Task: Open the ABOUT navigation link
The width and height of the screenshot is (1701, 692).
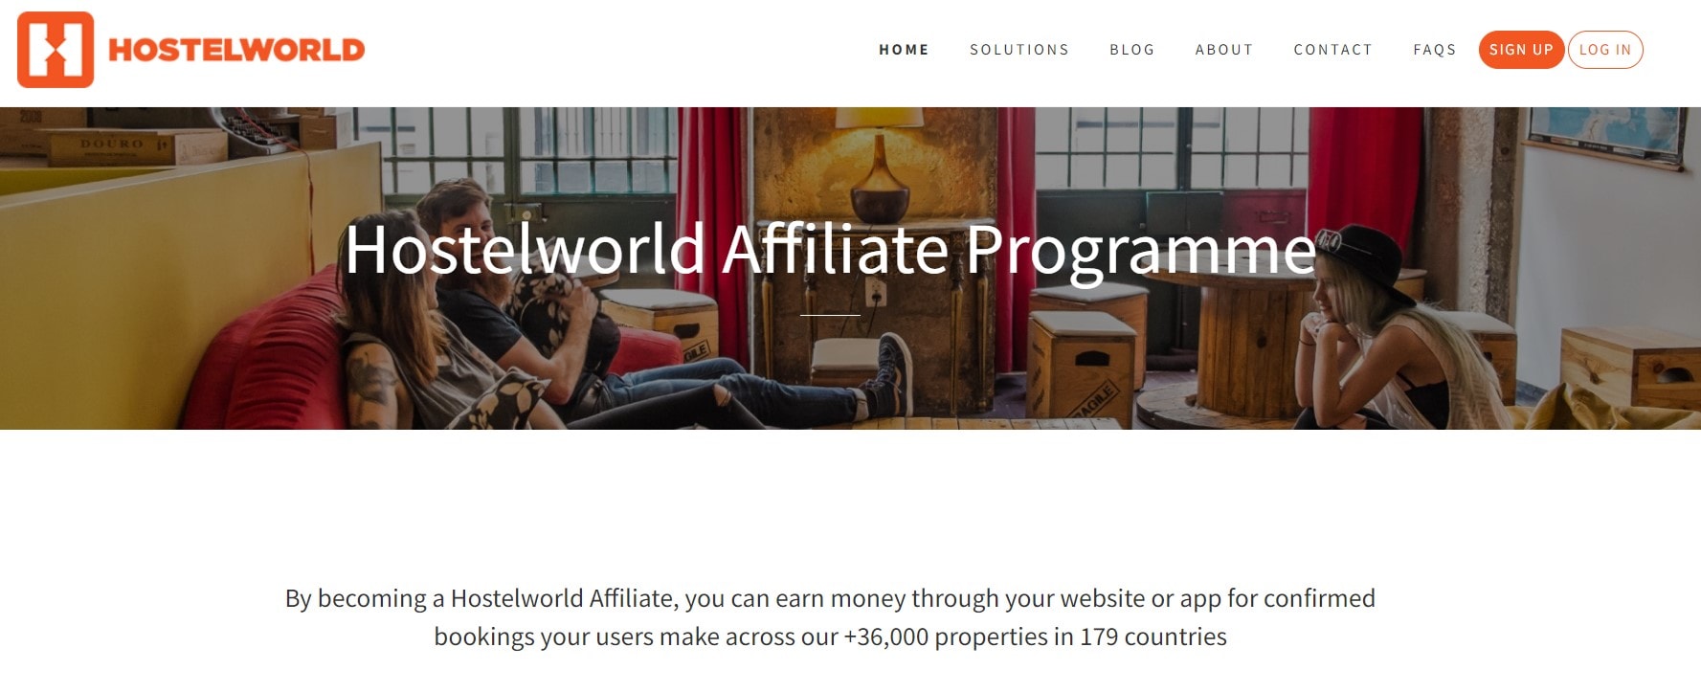Action: pyautogui.click(x=1224, y=50)
